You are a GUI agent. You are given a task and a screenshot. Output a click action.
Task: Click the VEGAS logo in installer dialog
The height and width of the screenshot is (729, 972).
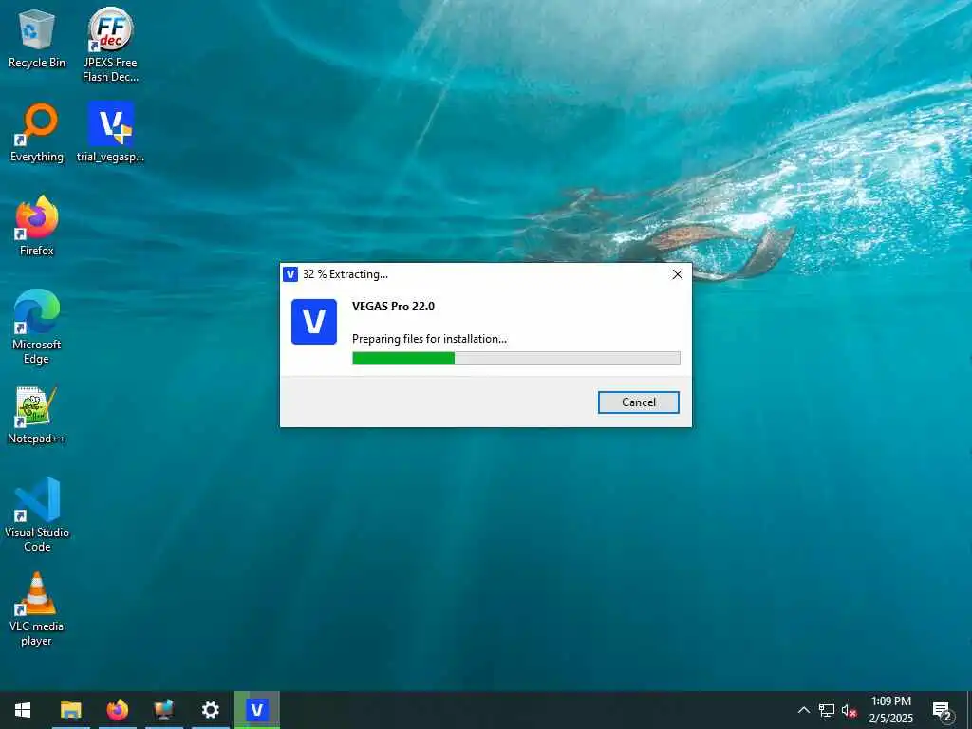(x=314, y=322)
